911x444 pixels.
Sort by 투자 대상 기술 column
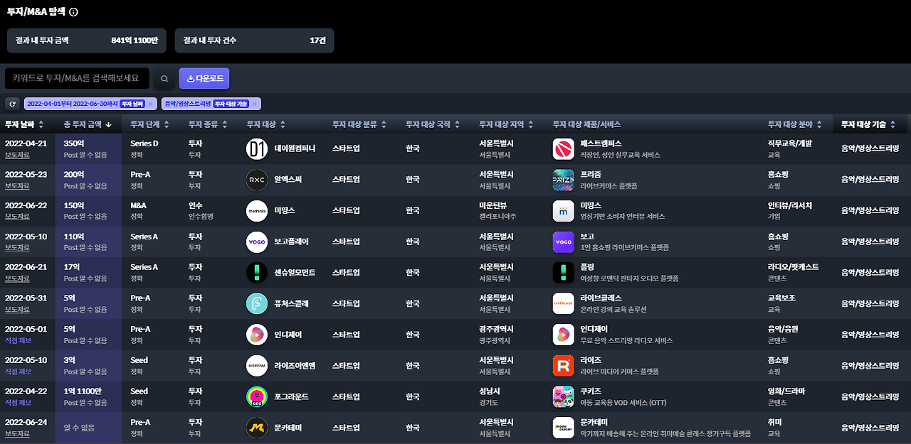[x=868, y=124]
